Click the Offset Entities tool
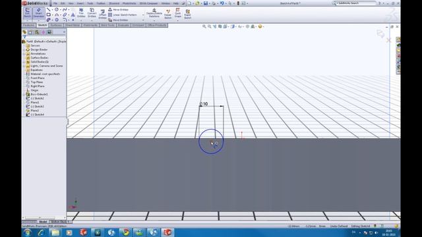This screenshot has width=422, height=237. [x=103, y=14]
